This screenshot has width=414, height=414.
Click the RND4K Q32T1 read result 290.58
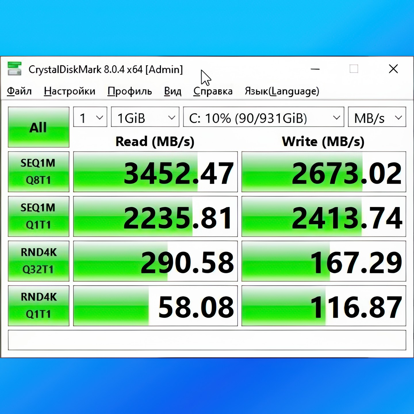[156, 261]
